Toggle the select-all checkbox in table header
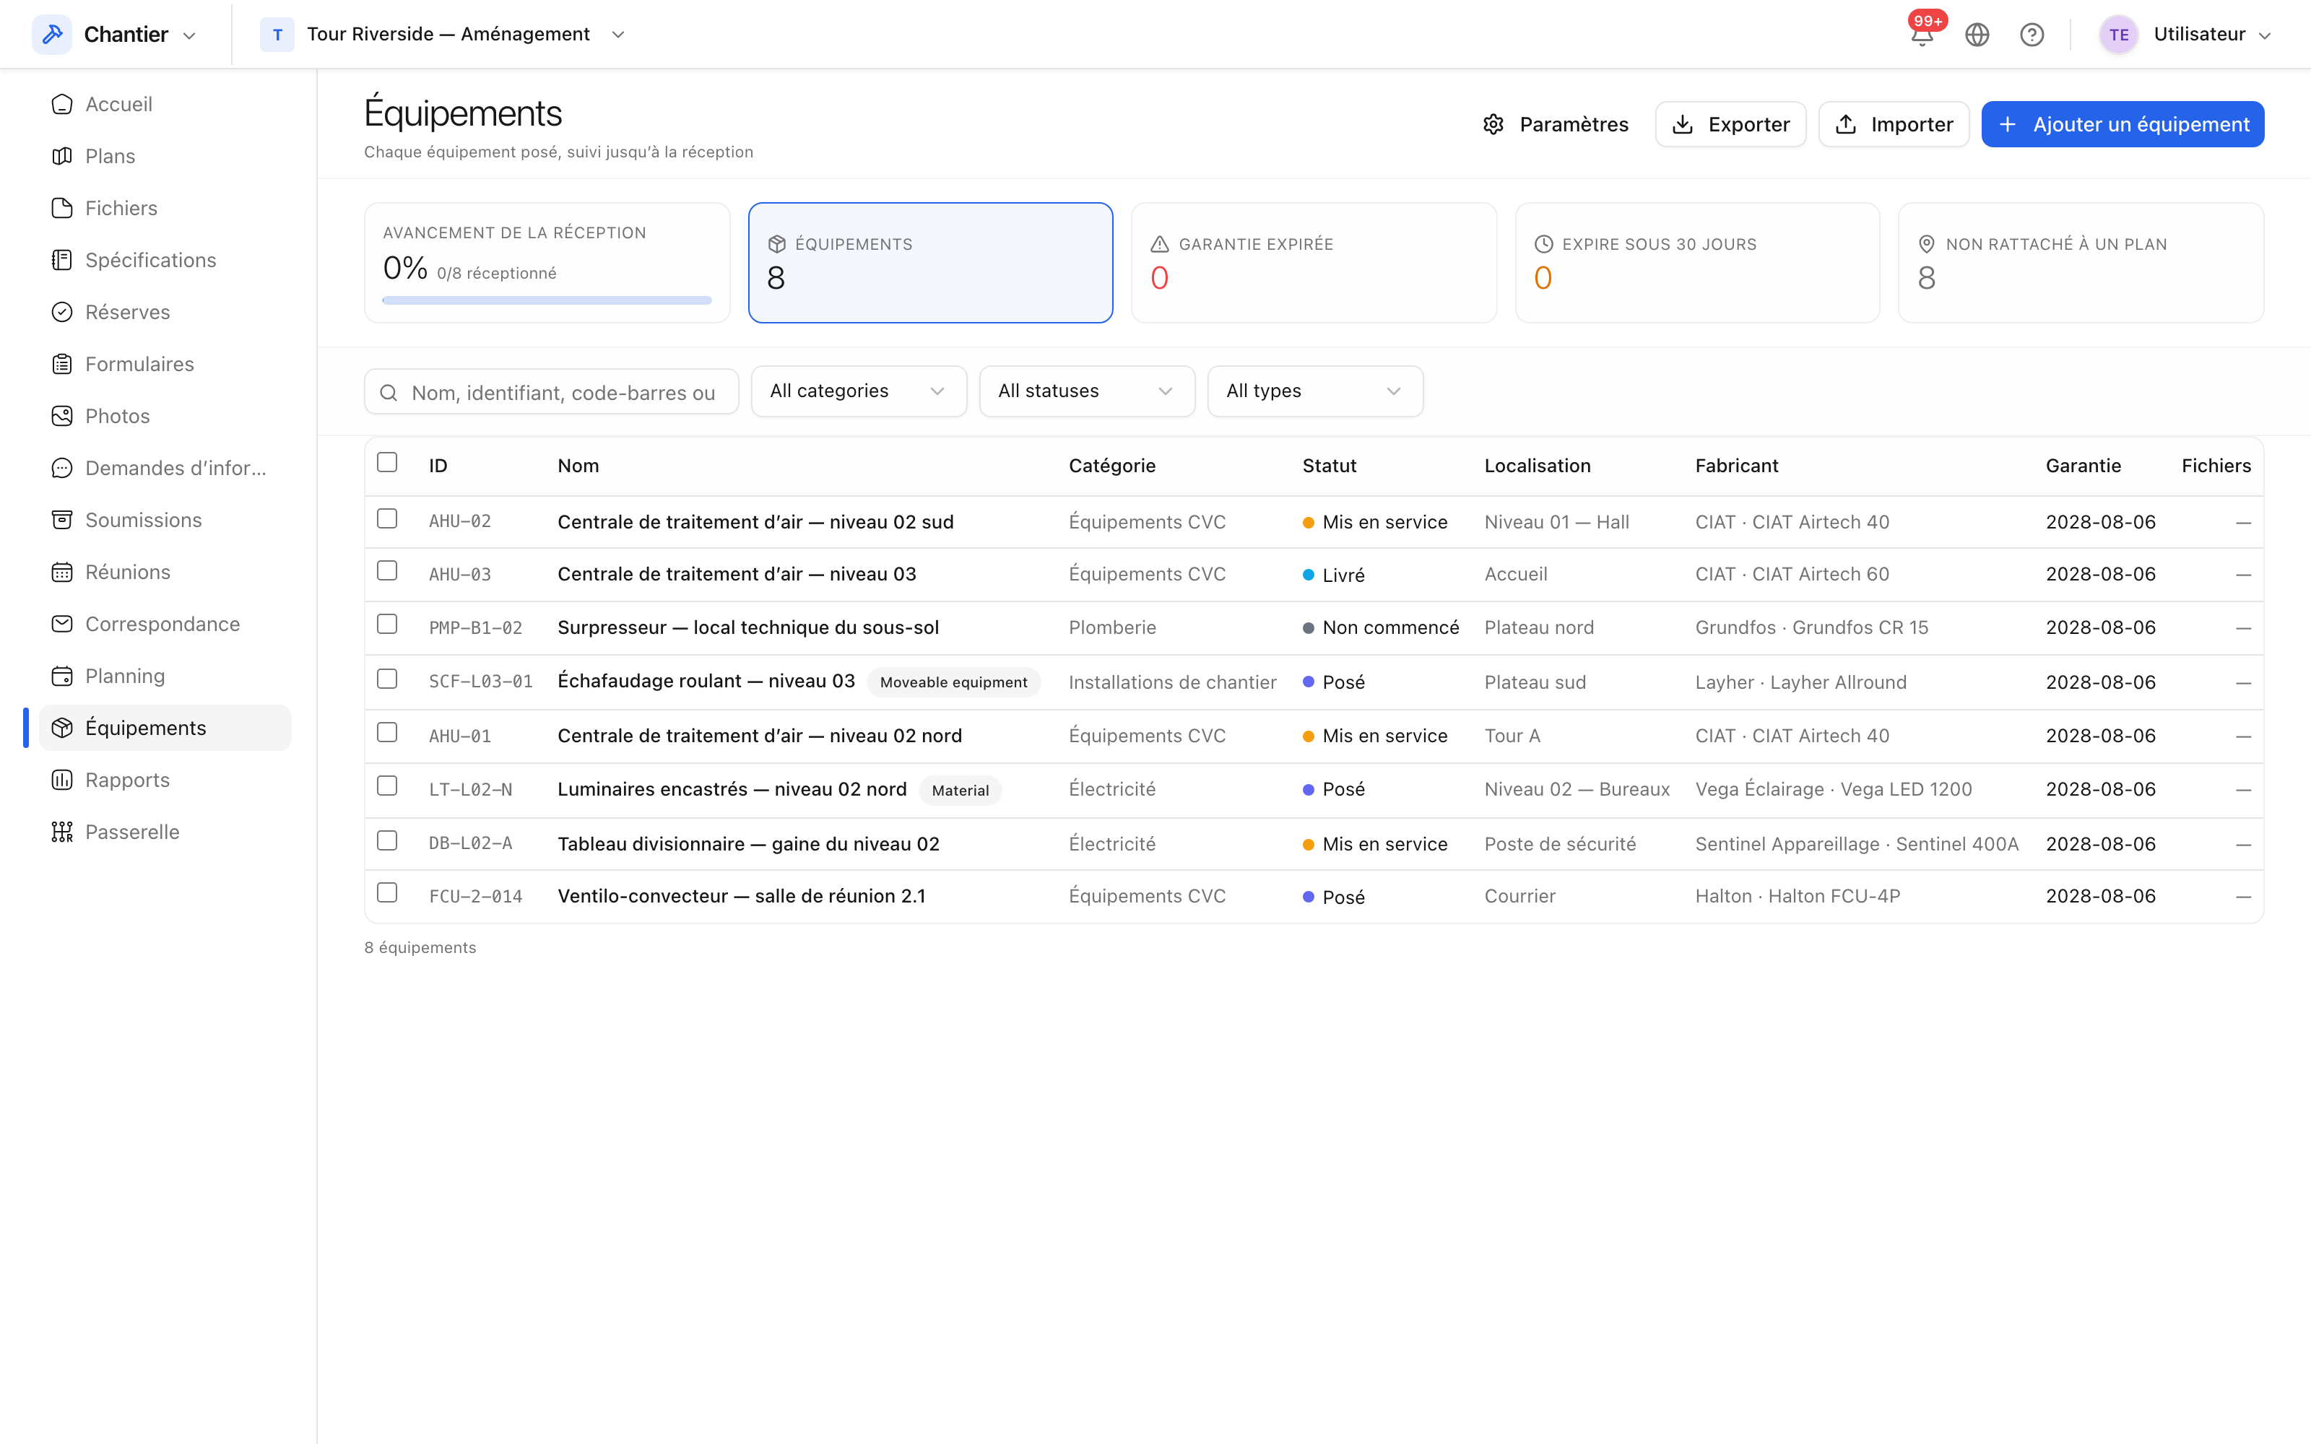 coord(387,462)
